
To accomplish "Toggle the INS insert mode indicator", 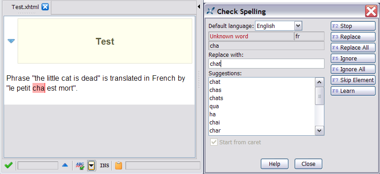I will (x=104, y=166).
